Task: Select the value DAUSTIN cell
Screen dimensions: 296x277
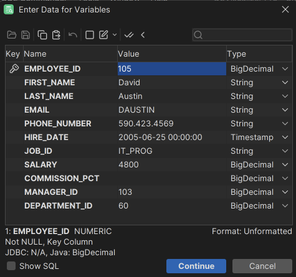Action: (x=172, y=110)
